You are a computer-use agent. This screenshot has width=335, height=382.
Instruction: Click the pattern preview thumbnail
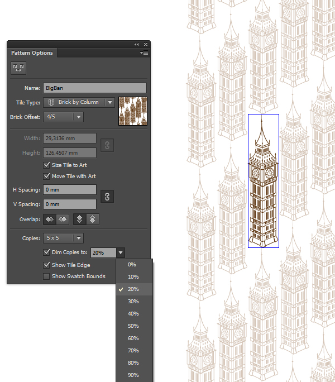click(133, 111)
